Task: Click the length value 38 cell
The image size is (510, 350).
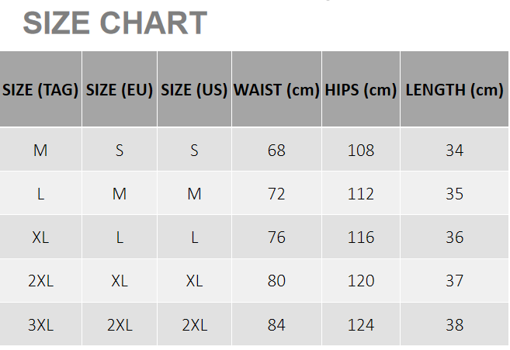Action: (454, 324)
